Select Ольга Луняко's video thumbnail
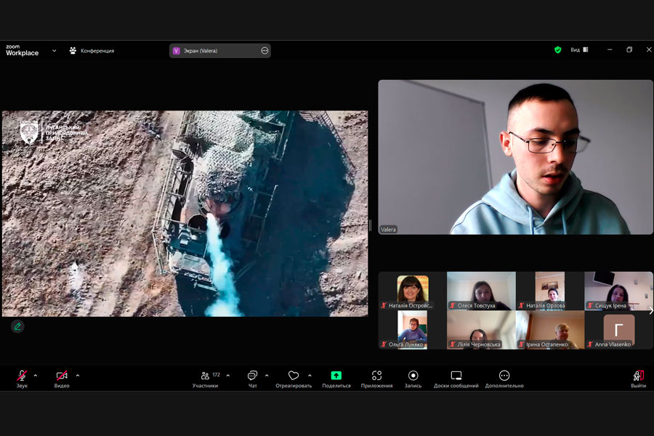 coord(413,330)
